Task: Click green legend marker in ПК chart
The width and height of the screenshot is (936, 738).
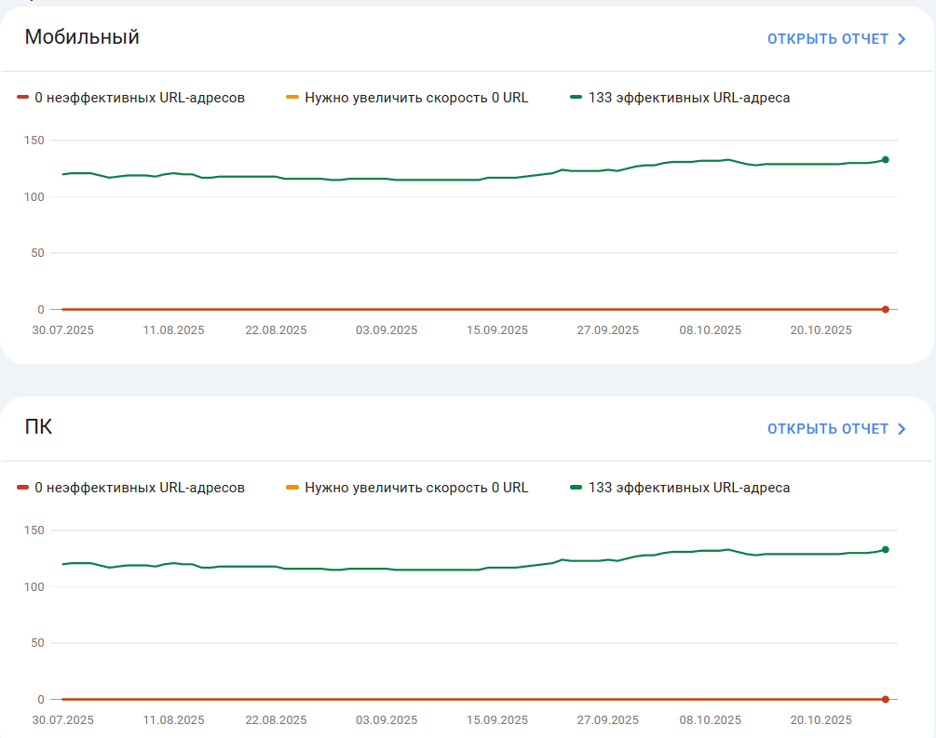Action: click(x=577, y=488)
